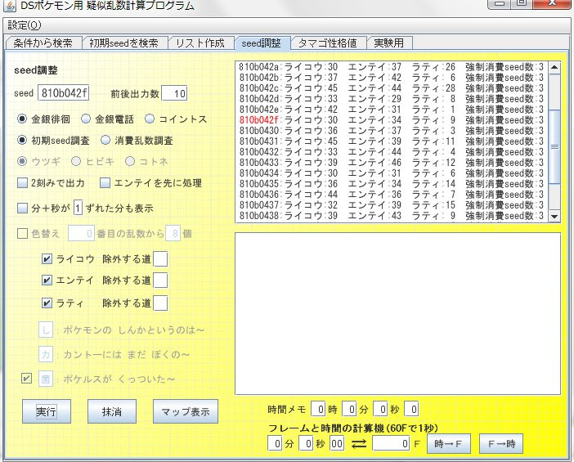Click the results list scrollbar thumb
This screenshot has width=574, height=462.
[x=554, y=146]
